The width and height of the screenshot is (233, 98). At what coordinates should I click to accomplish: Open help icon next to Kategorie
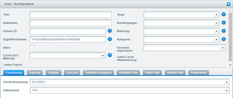224,39
